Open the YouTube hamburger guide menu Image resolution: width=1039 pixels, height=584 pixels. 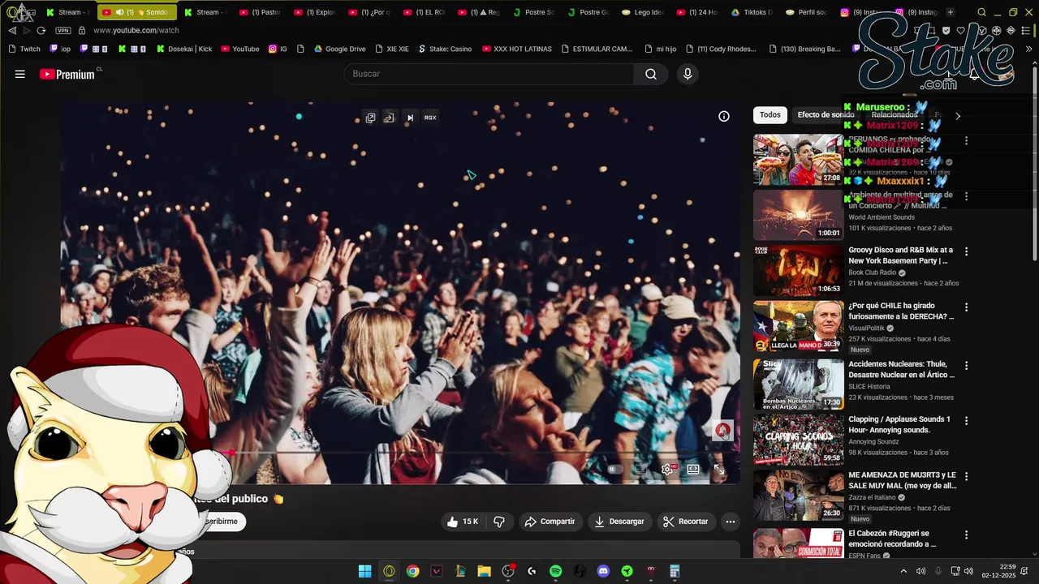[19, 74]
